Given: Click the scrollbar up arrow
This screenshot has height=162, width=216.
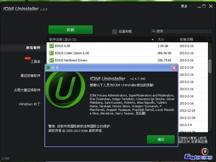Looking at the screenshot, I should [x=210, y=44].
